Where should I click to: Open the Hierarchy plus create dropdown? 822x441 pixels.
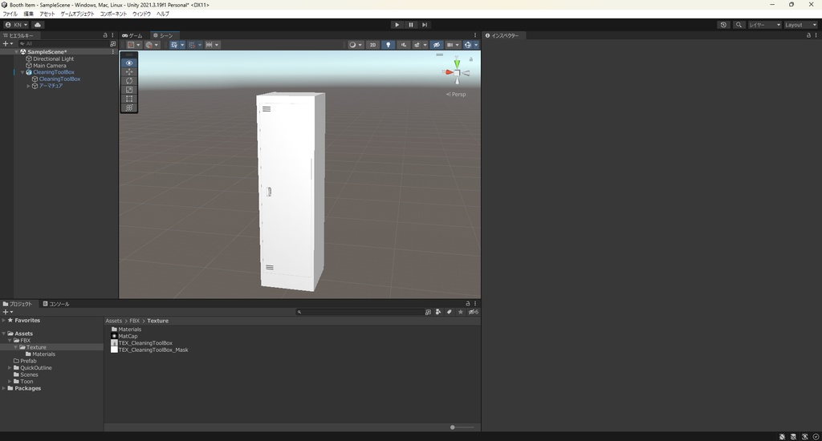pyautogui.click(x=7, y=44)
